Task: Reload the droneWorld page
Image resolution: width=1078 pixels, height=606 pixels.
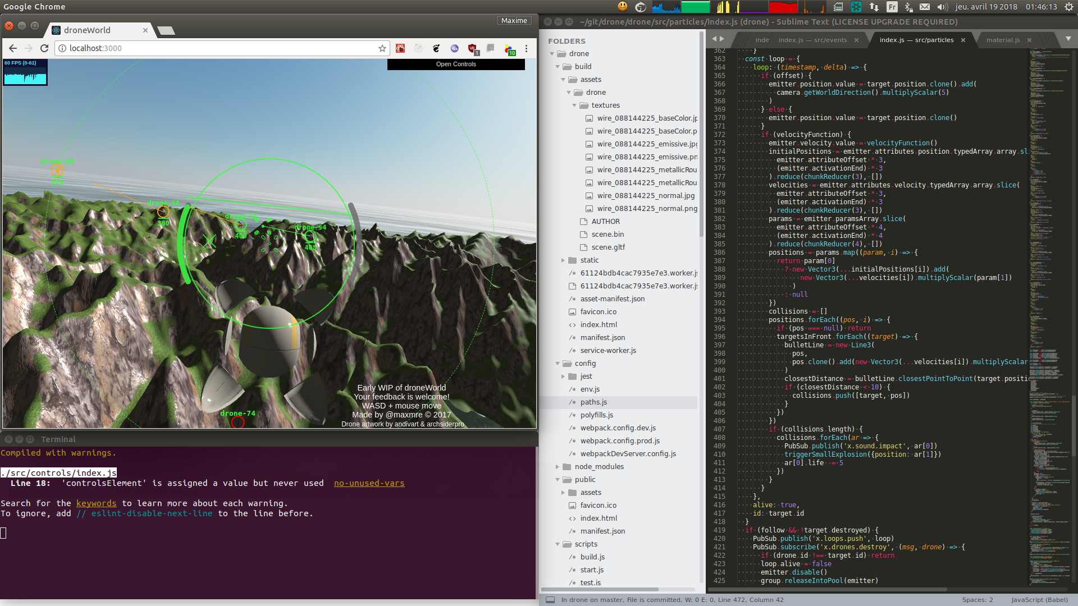Action: 44,48
